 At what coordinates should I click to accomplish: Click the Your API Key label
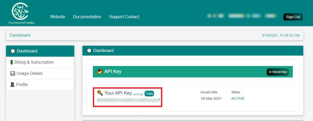click(118, 93)
